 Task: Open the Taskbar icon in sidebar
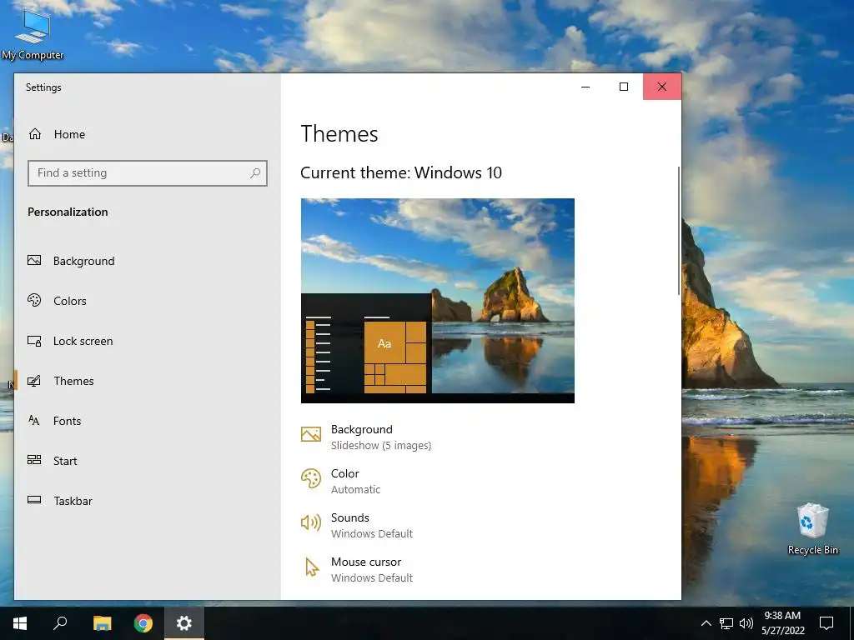[x=34, y=500]
